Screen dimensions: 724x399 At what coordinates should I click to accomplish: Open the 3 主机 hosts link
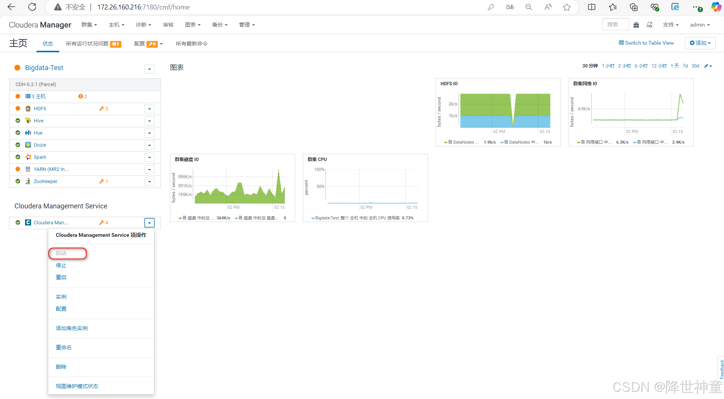pyautogui.click(x=35, y=96)
